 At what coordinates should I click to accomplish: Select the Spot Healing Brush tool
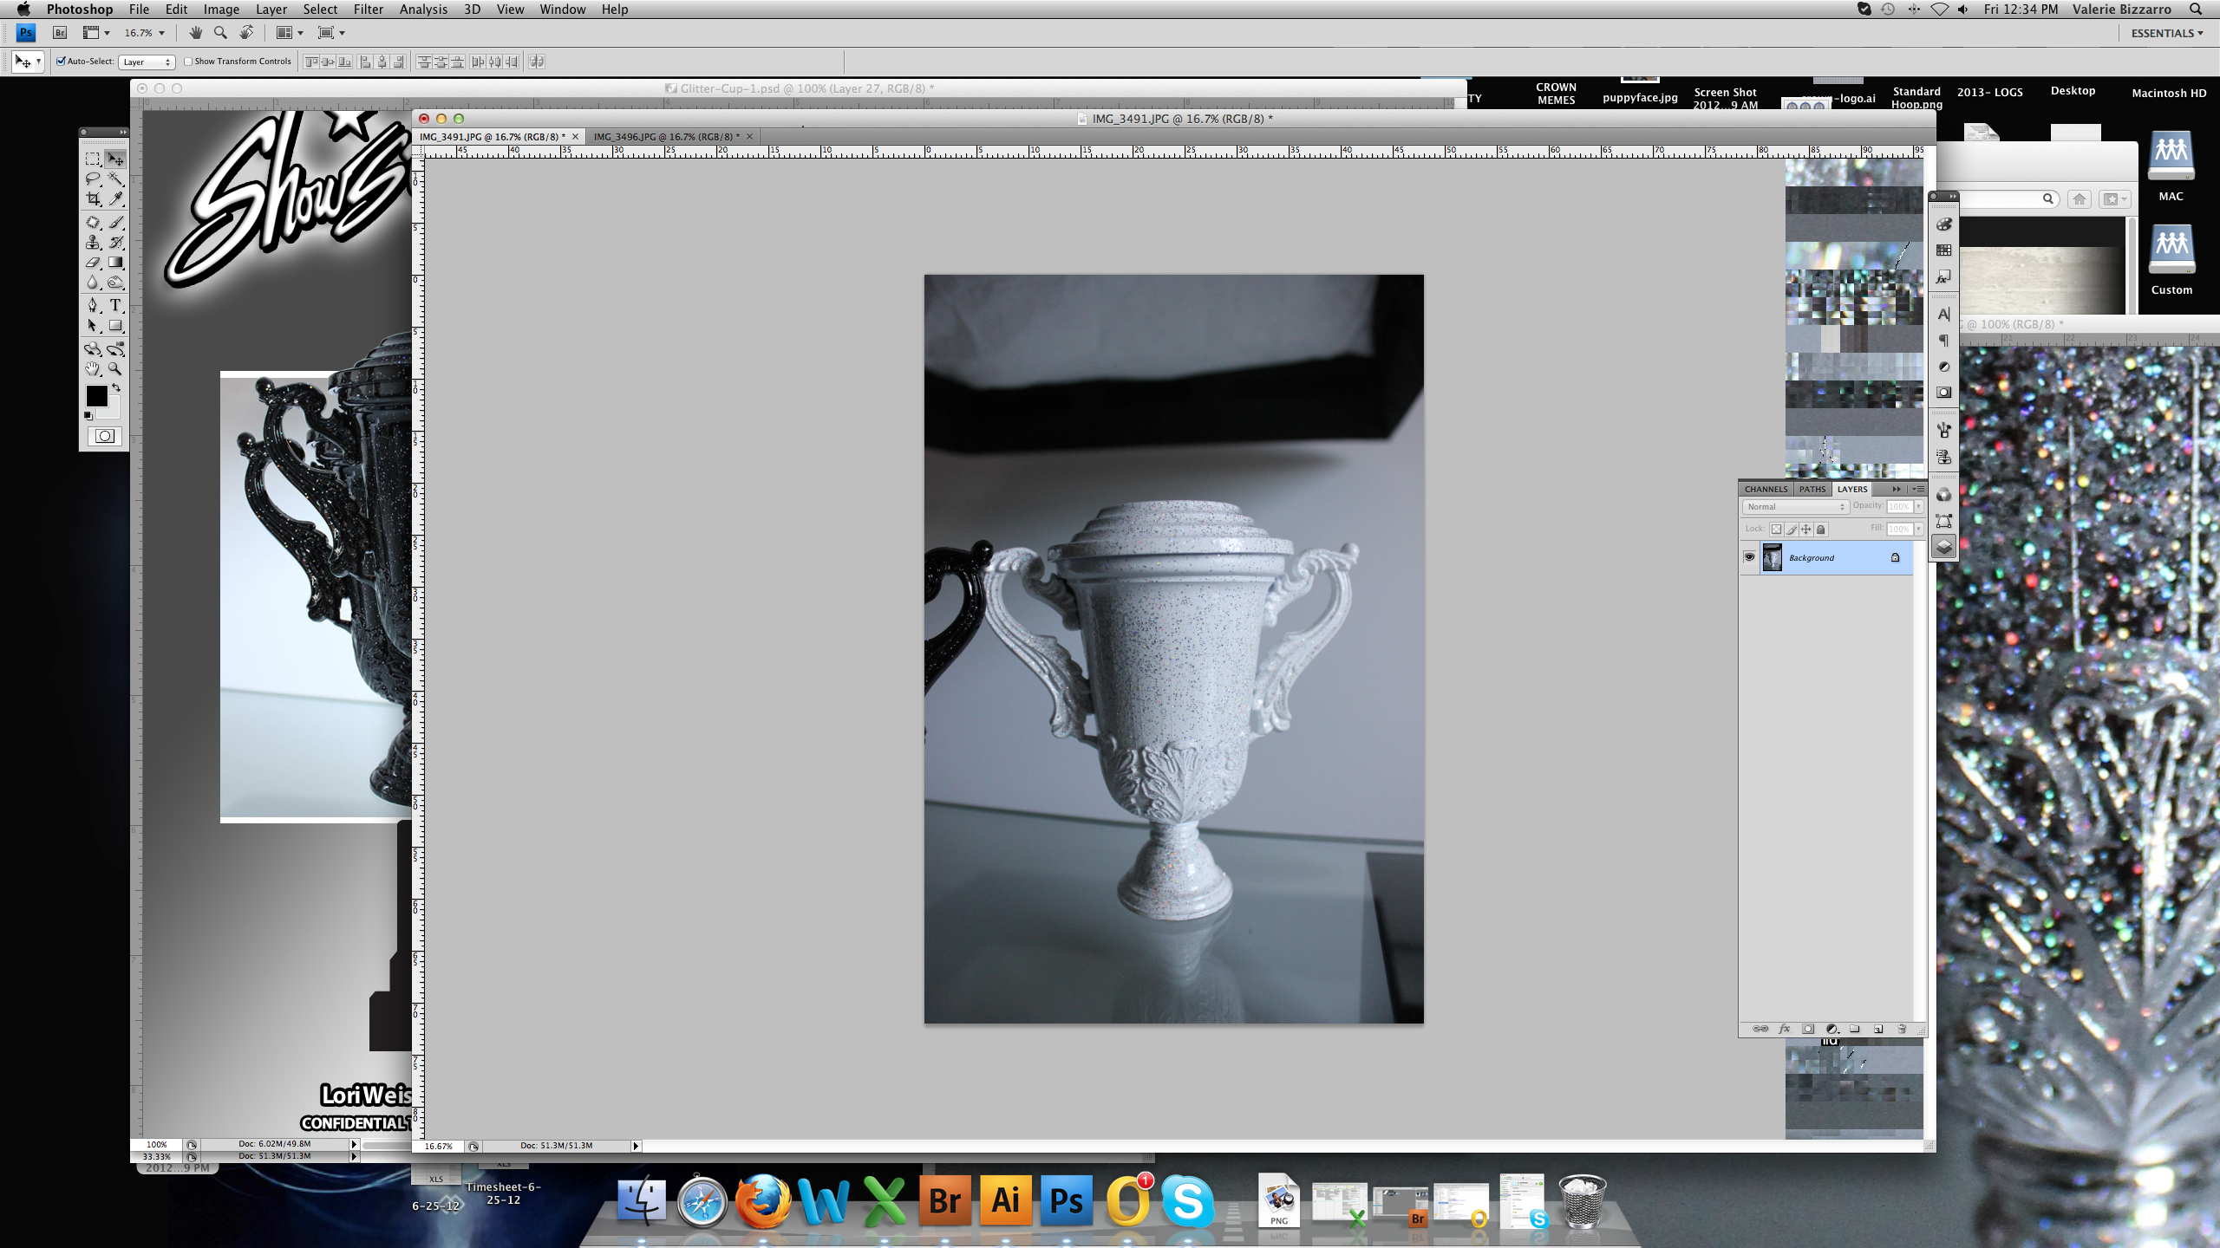[x=93, y=223]
